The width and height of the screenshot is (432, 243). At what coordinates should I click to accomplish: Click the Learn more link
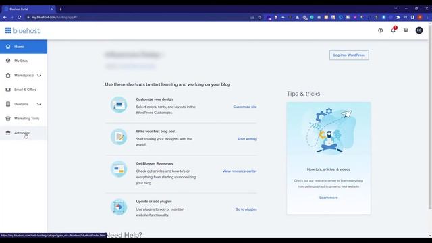[x=329, y=198]
